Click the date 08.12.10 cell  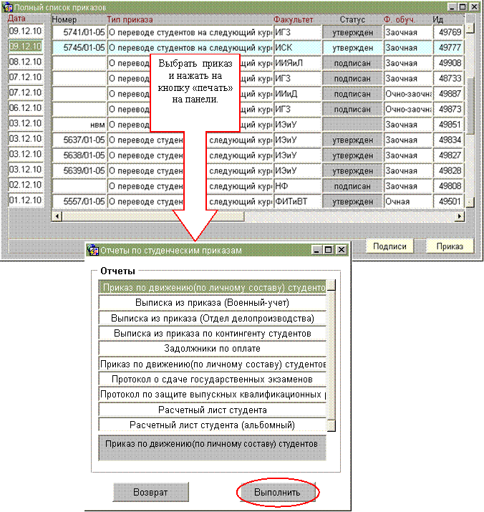point(26,62)
